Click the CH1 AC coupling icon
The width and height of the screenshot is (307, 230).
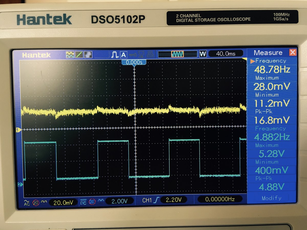27,202
